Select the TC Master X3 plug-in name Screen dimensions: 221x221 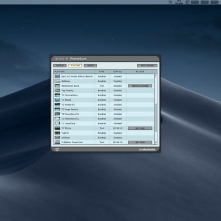pos(68,104)
